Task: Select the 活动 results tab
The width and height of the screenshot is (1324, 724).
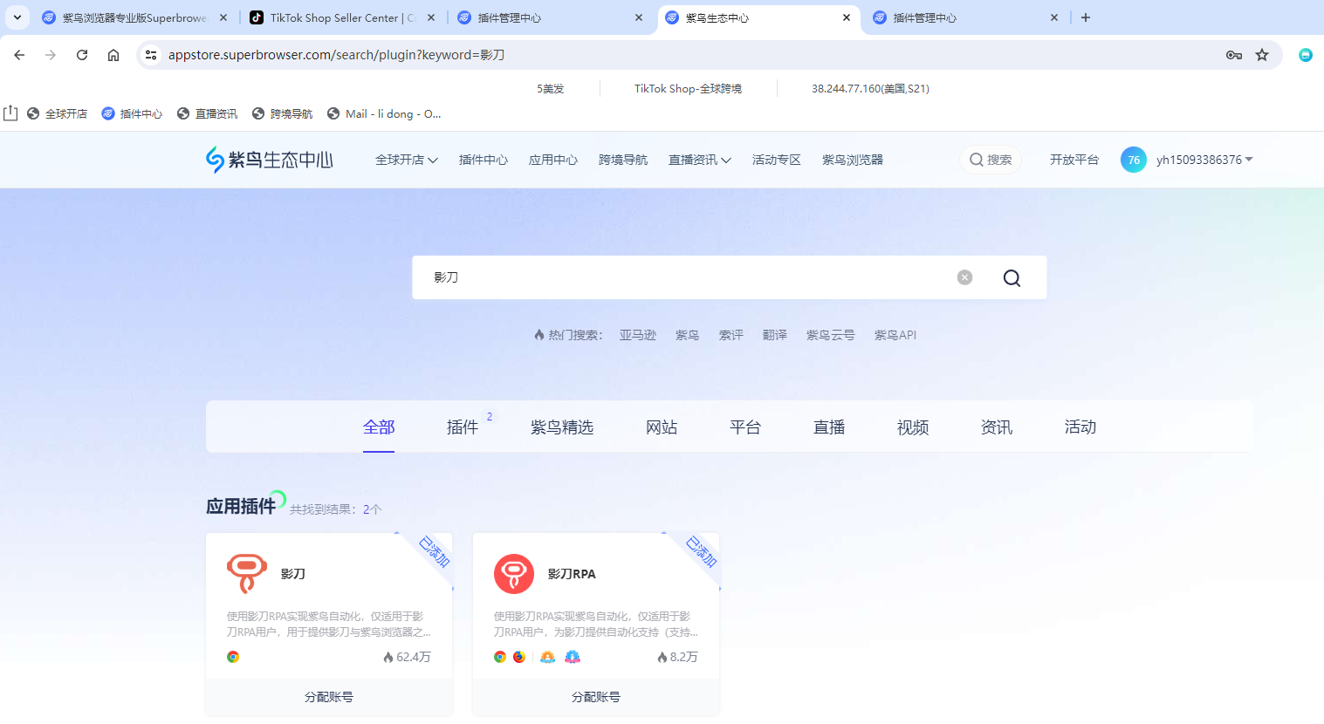Action: [1080, 427]
